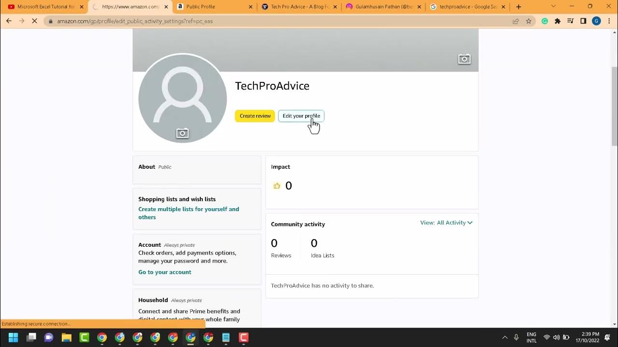Click the profile picture camera icon

tap(182, 133)
